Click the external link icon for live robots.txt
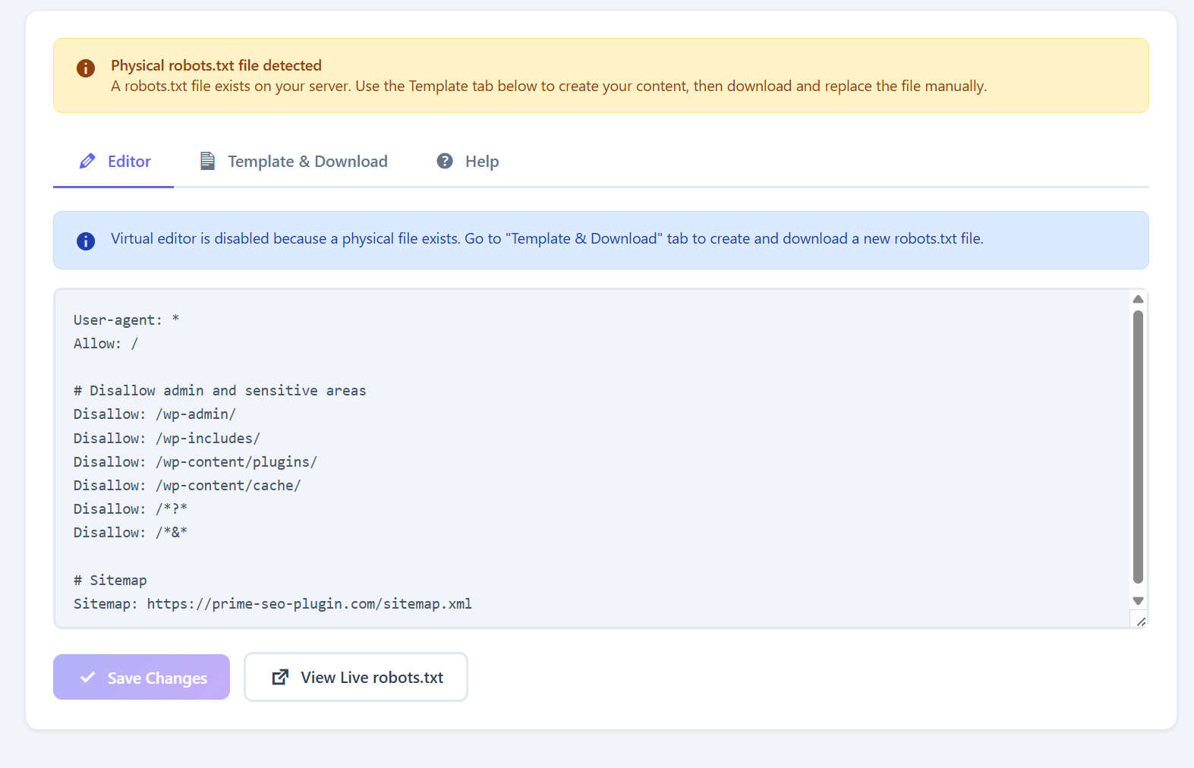Screen dimensions: 1194x768 (x=280, y=677)
